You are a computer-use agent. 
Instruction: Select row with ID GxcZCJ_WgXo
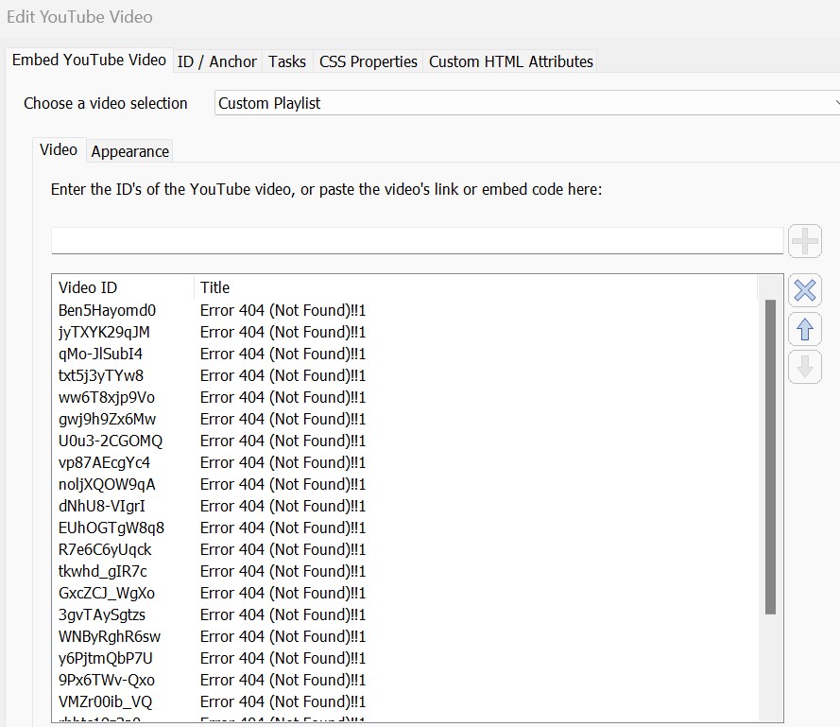pyautogui.click(x=405, y=593)
